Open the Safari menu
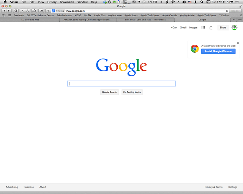The width and height of the screenshot is (243, 194). (x=14, y=2)
